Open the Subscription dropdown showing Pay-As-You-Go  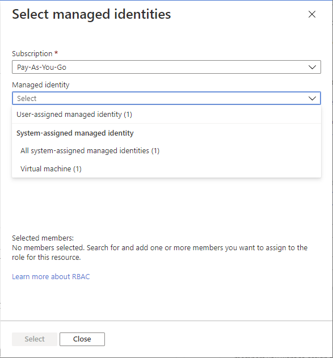pos(166,67)
